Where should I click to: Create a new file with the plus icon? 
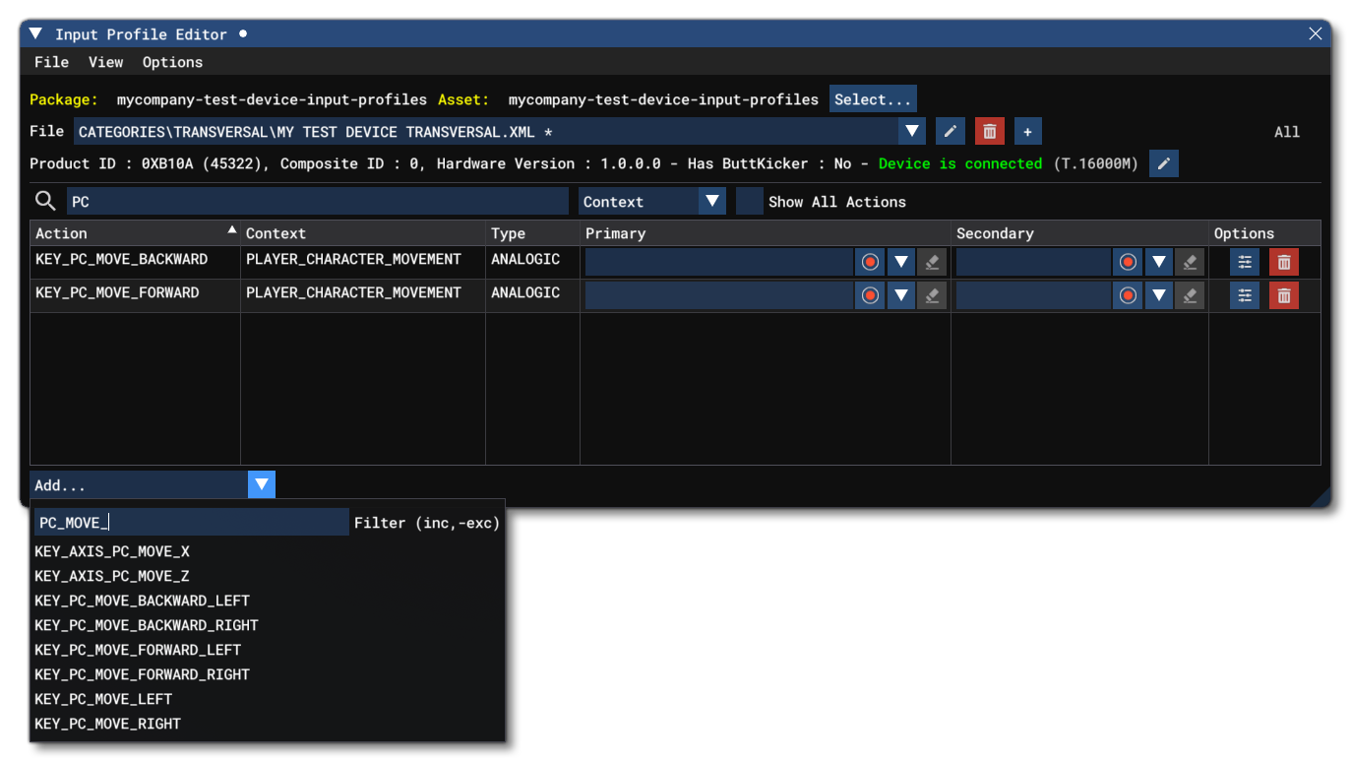pyautogui.click(x=1027, y=130)
